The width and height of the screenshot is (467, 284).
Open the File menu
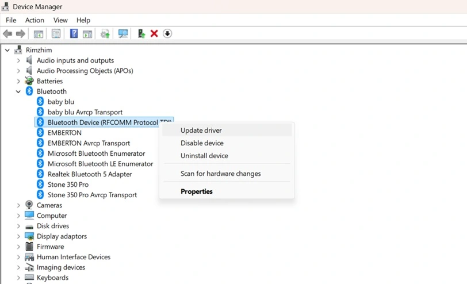coord(11,20)
